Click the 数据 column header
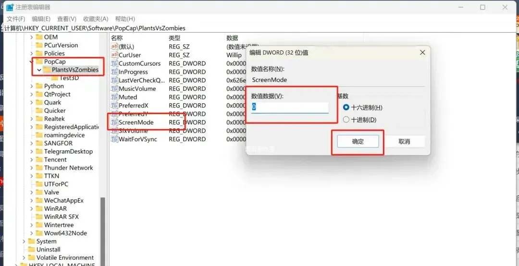519x266 pixels. [233, 38]
